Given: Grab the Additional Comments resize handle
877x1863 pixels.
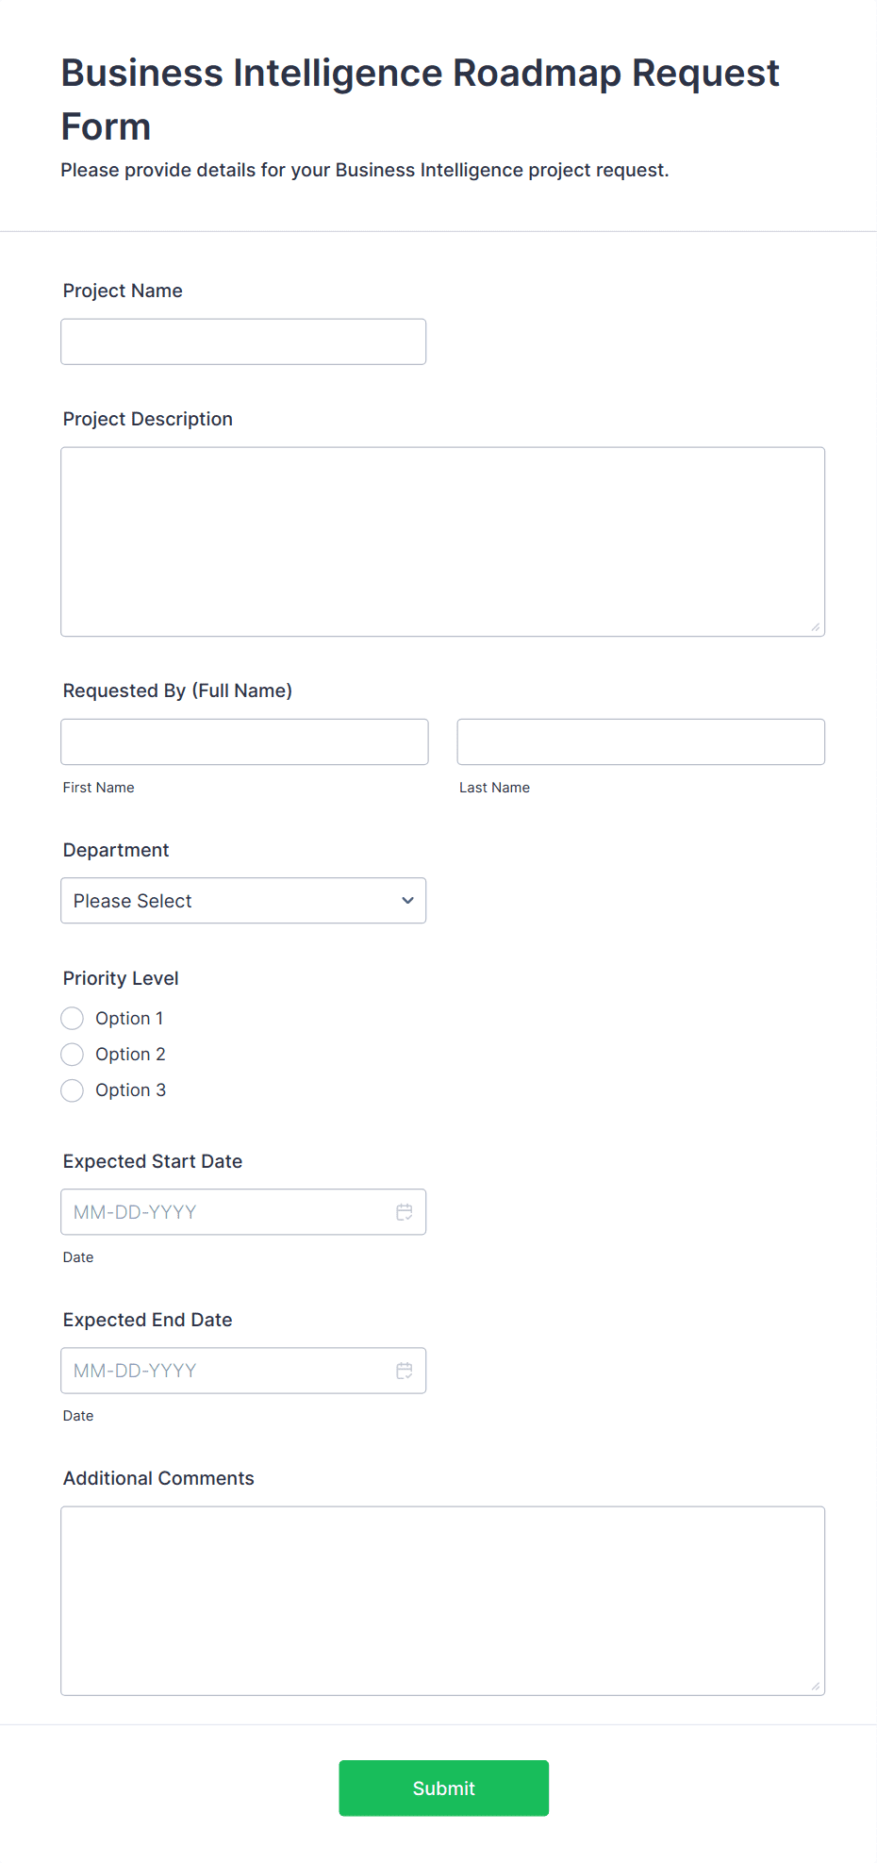Looking at the screenshot, I should pos(816,1687).
